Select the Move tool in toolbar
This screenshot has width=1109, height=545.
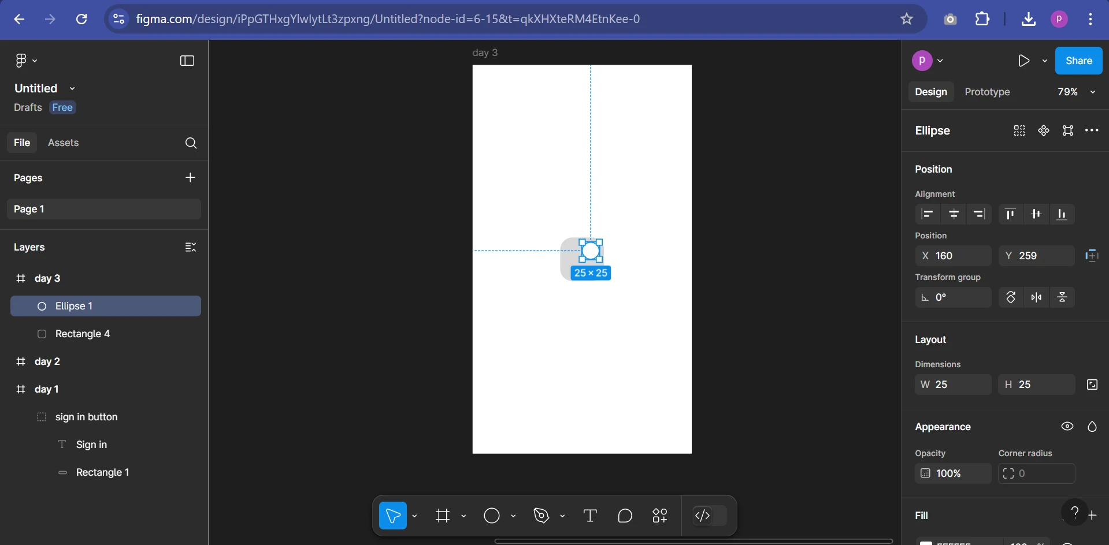pos(393,516)
